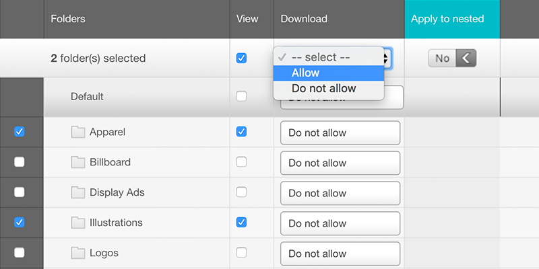Open the Download dropdown for Display Ads
Screen dimensions: 539x269
[340, 193]
